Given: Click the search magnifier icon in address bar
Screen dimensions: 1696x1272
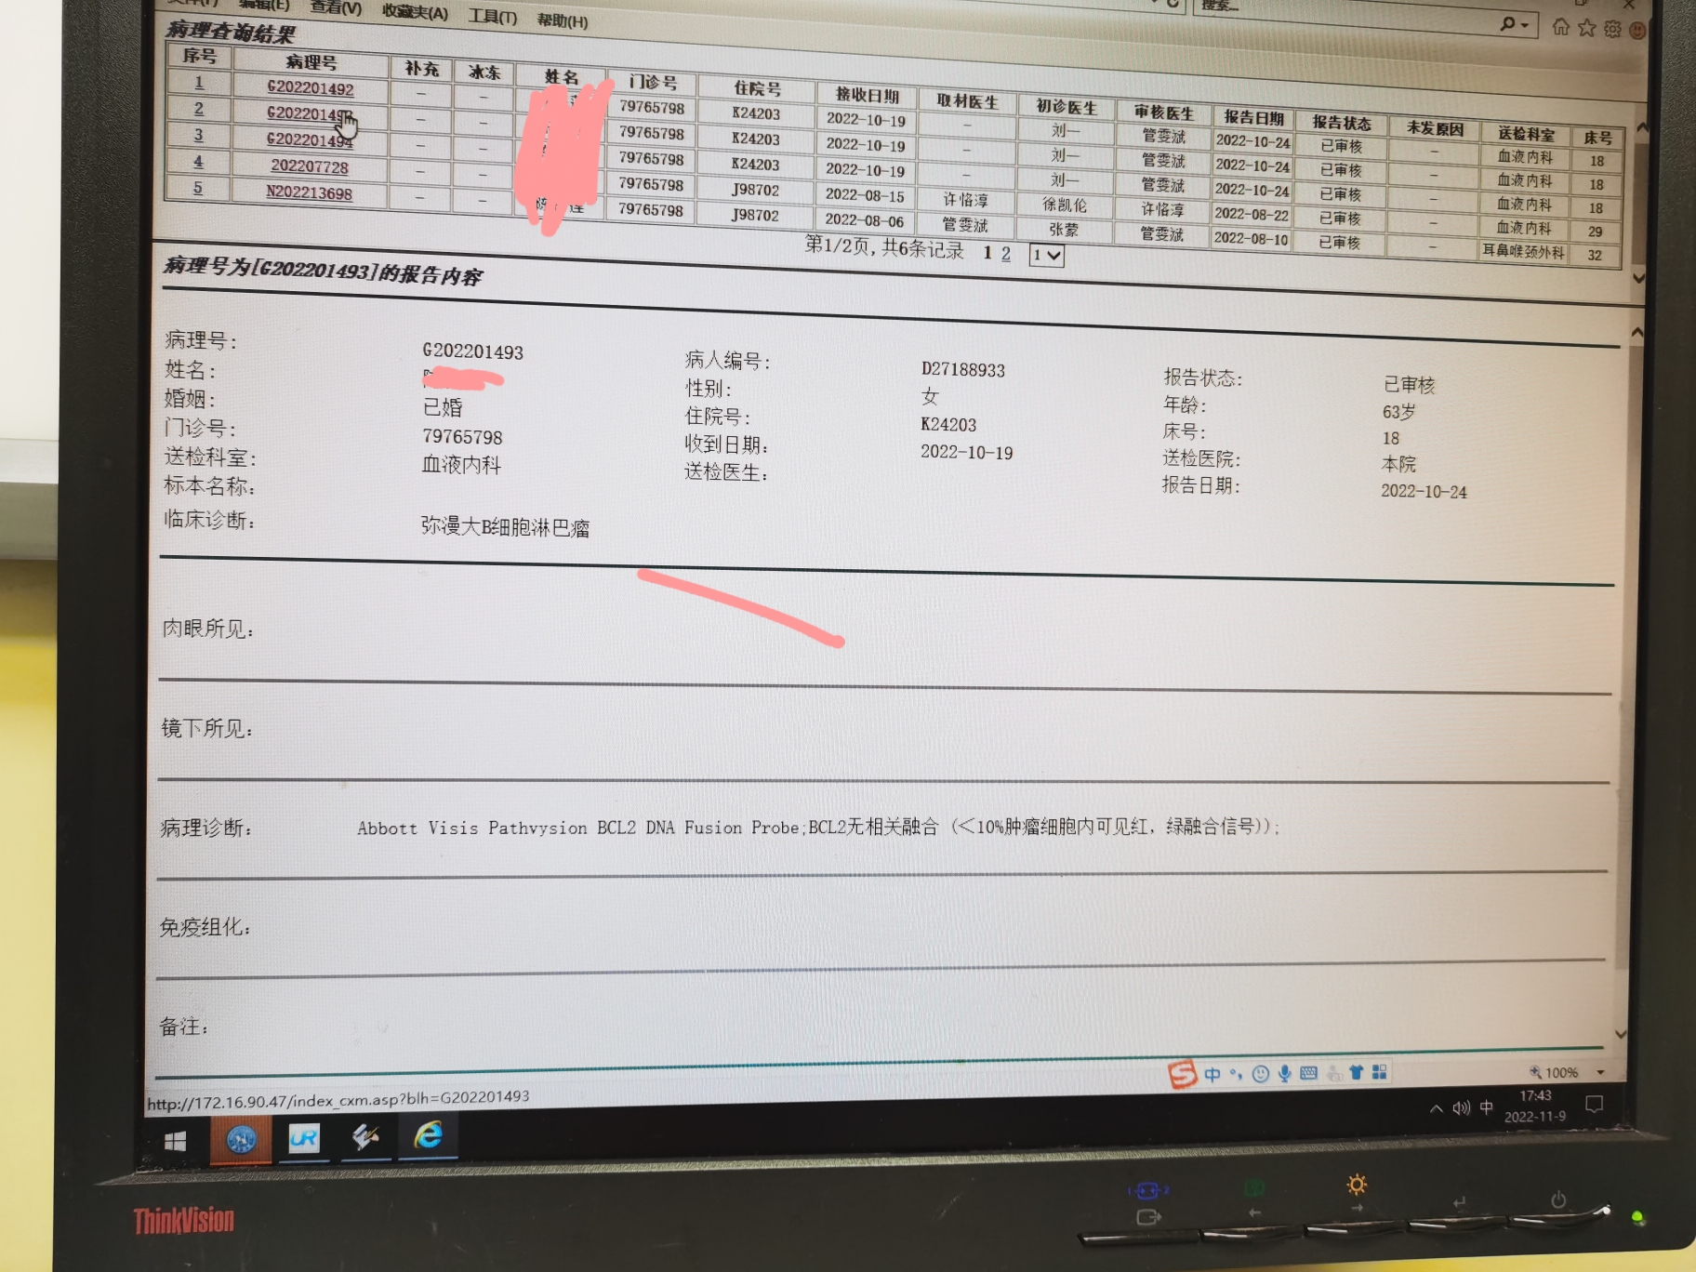Looking at the screenshot, I should coord(1507,22).
